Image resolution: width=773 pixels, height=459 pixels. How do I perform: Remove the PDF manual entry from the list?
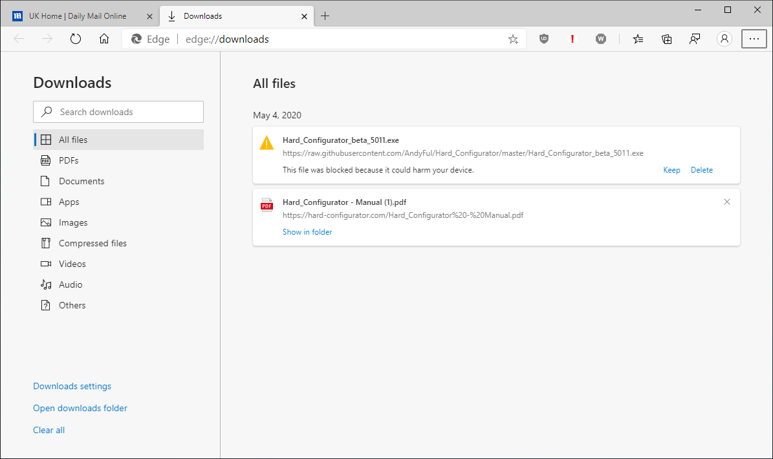(x=726, y=202)
